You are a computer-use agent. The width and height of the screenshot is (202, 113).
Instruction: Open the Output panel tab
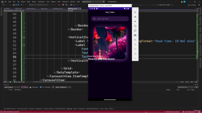75,109
